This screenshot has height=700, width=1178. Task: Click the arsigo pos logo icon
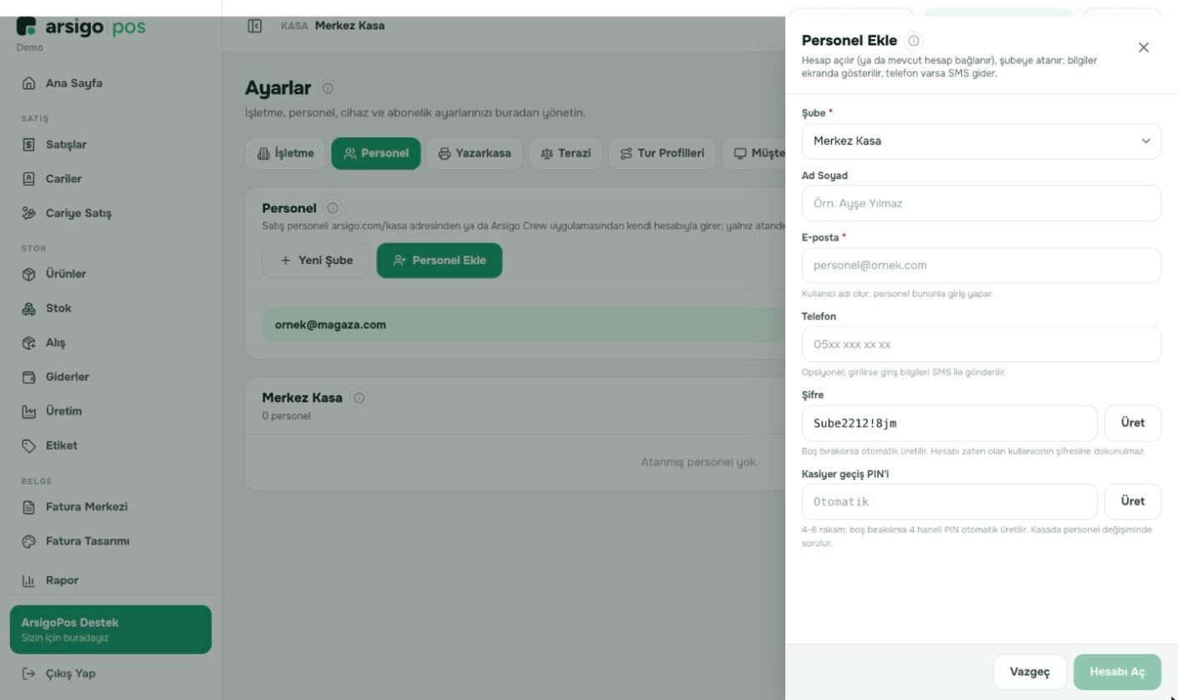[x=27, y=27]
